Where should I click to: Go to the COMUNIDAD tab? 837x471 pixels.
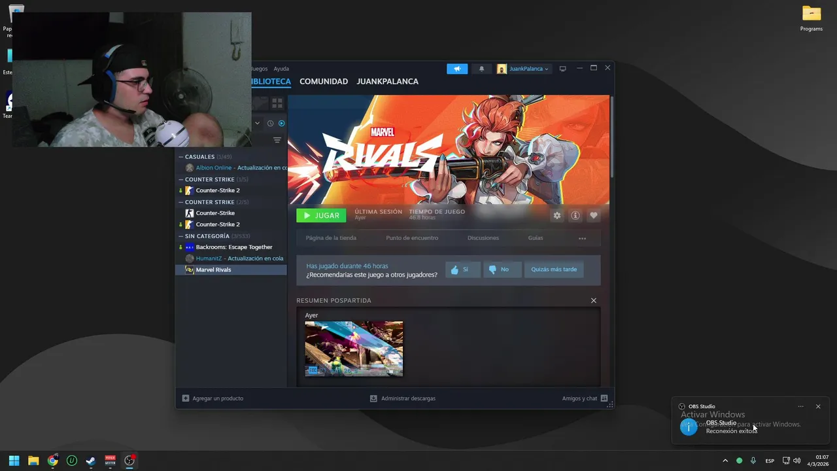324,82
